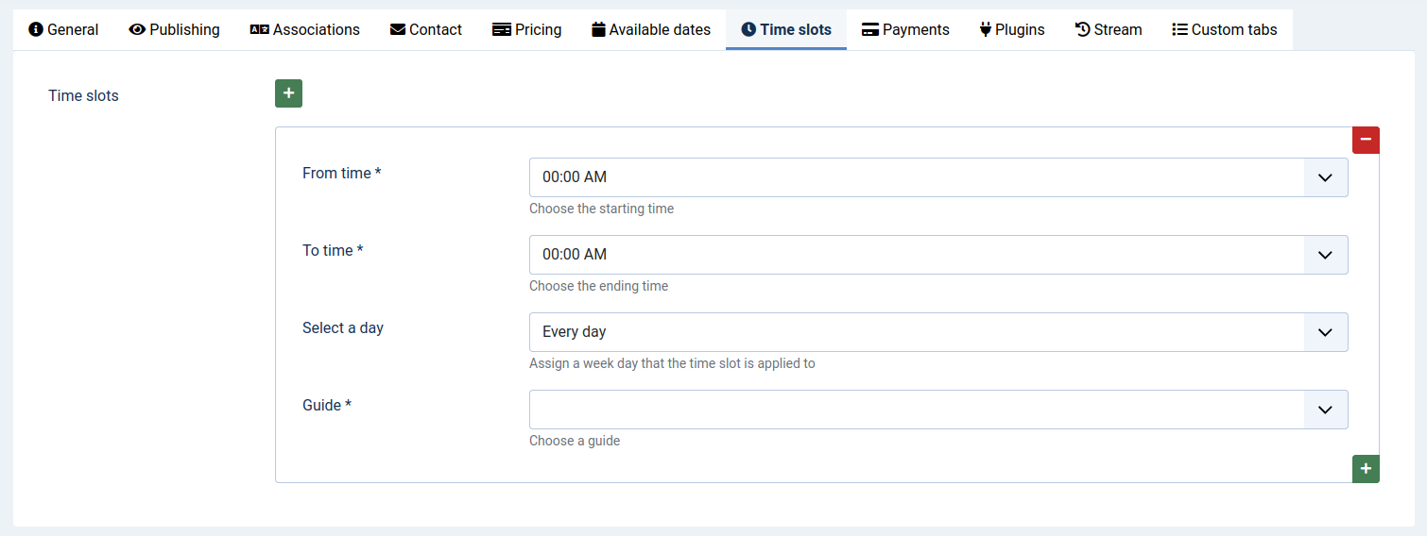Open the Available dates tab
The image size is (1427, 536).
tap(650, 29)
